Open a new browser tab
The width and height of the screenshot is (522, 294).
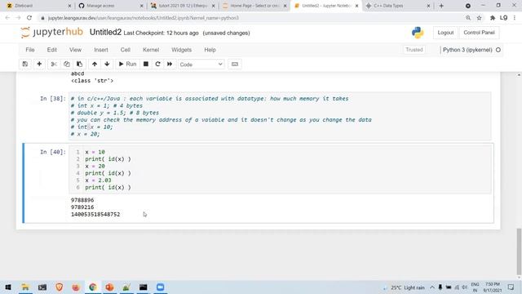pos(441,6)
